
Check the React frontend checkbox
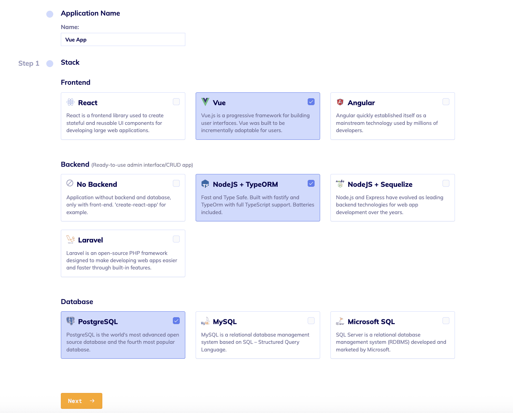coord(176,102)
